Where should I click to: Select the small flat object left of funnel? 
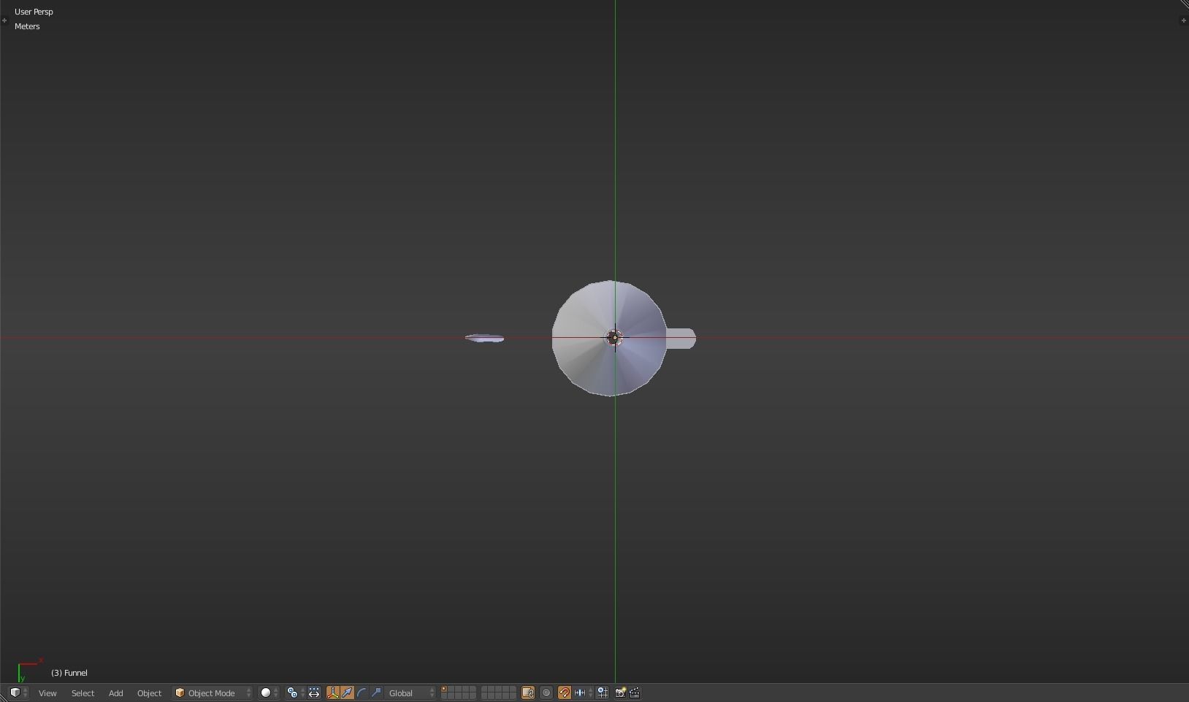tap(484, 338)
